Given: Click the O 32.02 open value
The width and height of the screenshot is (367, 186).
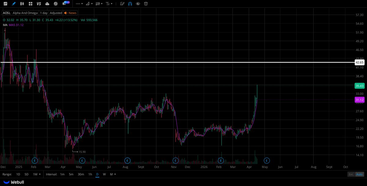Looking at the screenshot, I should 8,20.
